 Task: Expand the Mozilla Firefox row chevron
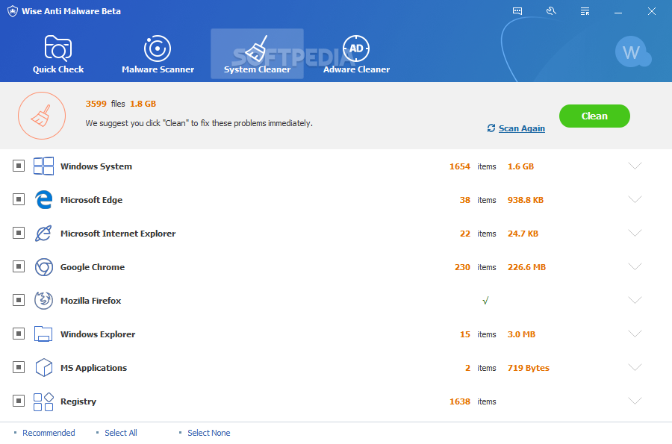point(635,300)
